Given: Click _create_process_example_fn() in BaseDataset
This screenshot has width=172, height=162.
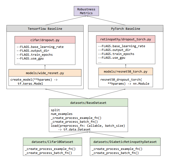Looking at the screenshot, I should [x=76, y=118].
